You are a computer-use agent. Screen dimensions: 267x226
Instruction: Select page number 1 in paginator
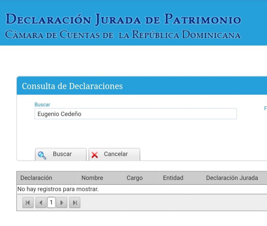[x=51, y=203]
